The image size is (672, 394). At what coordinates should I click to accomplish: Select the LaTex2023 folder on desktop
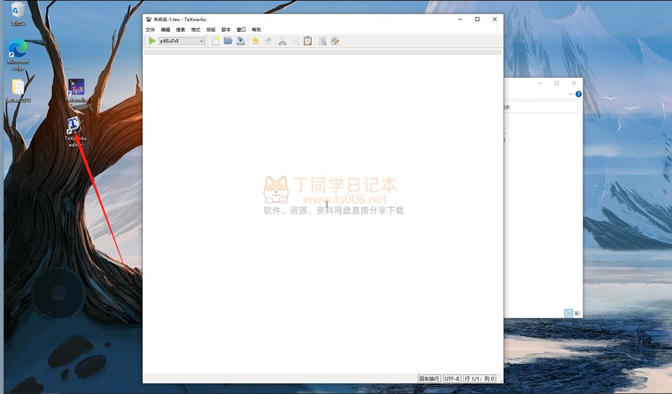(x=18, y=91)
